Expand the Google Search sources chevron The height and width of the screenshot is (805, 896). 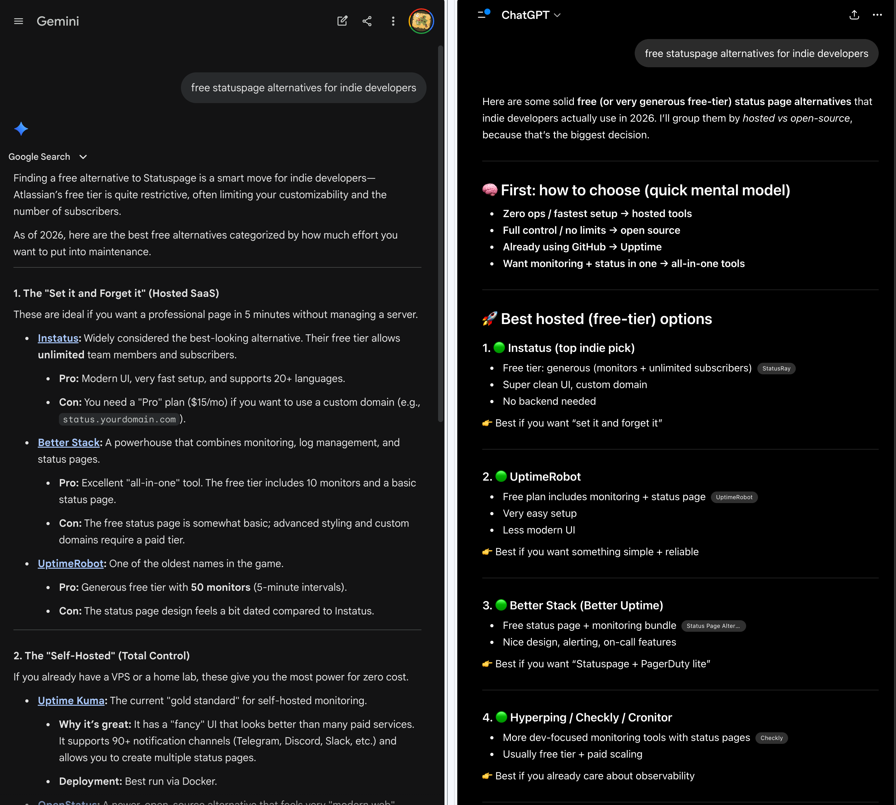[83, 157]
